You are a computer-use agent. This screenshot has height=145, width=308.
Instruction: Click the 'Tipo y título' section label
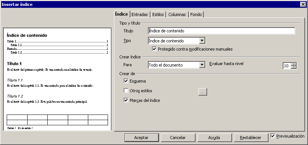[130, 23]
